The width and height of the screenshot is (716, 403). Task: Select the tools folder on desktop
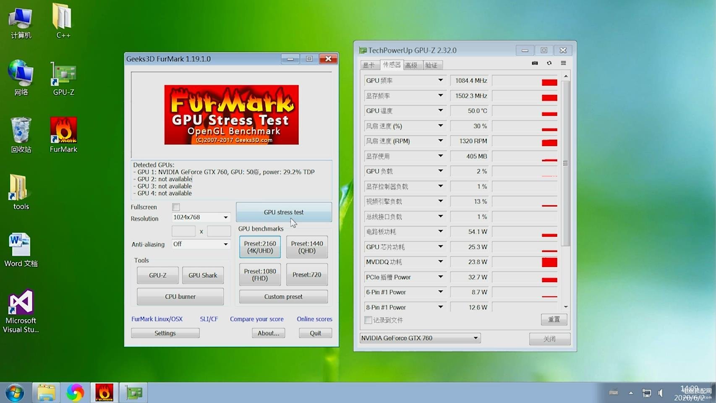tap(21, 192)
